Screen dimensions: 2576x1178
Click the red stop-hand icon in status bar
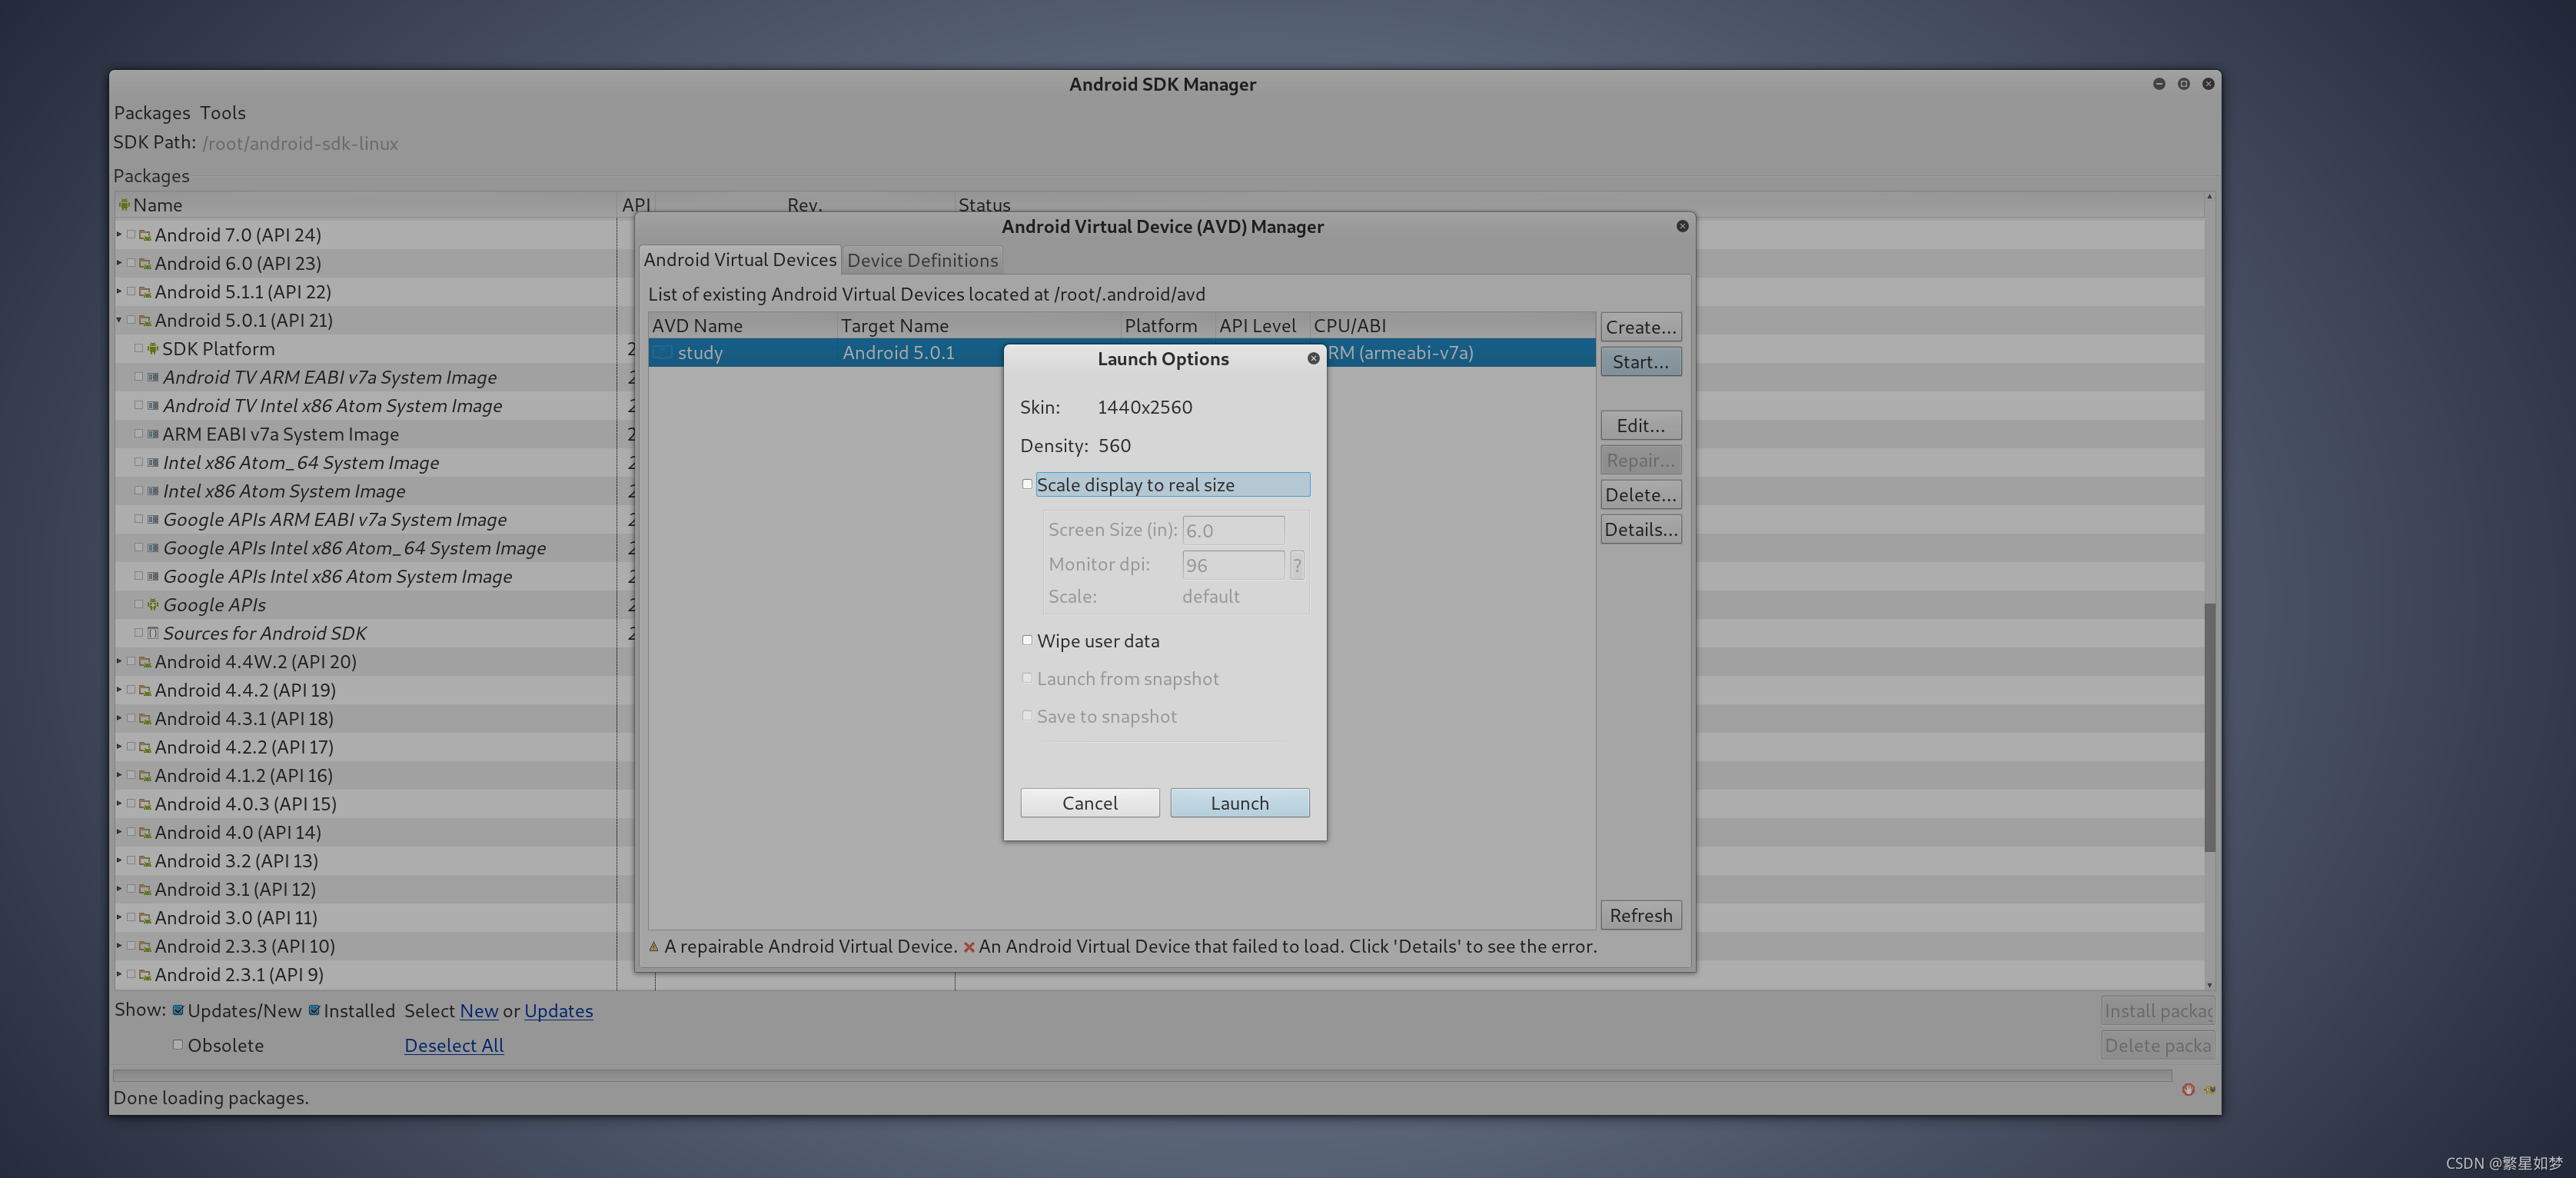pyautogui.click(x=2188, y=1089)
